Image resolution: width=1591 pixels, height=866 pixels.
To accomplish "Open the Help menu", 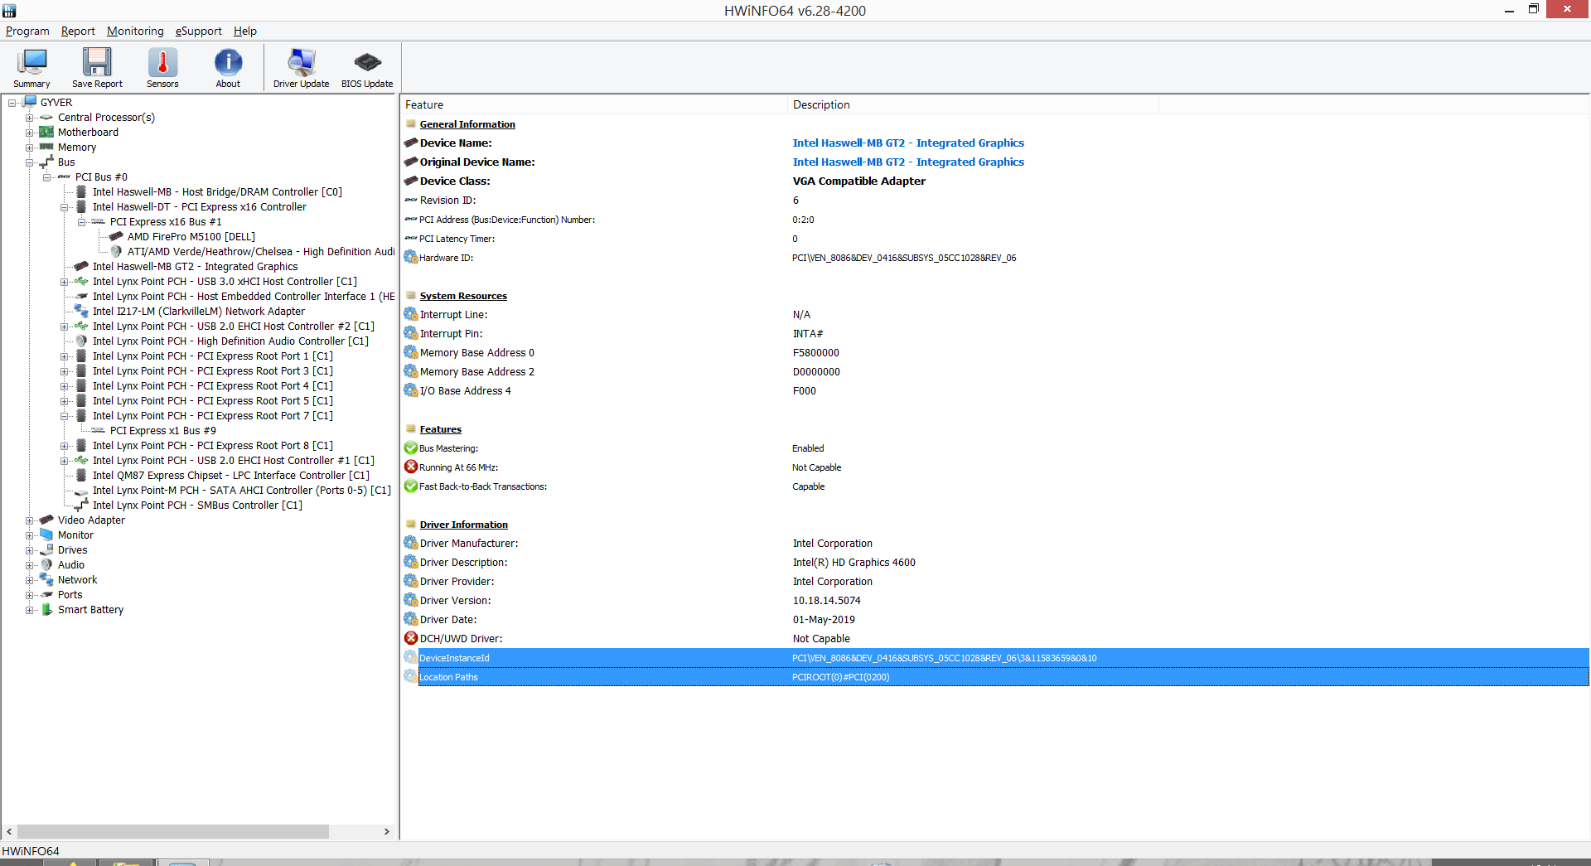I will coord(245,31).
